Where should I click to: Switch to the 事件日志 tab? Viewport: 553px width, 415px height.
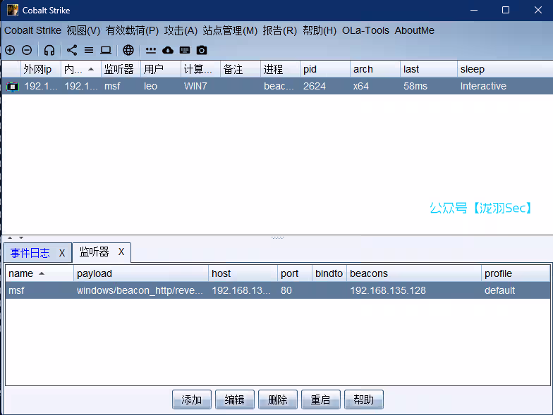(x=30, y=253)
